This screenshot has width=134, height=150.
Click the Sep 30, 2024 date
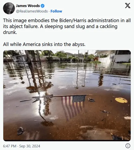[x=30, y=146]
